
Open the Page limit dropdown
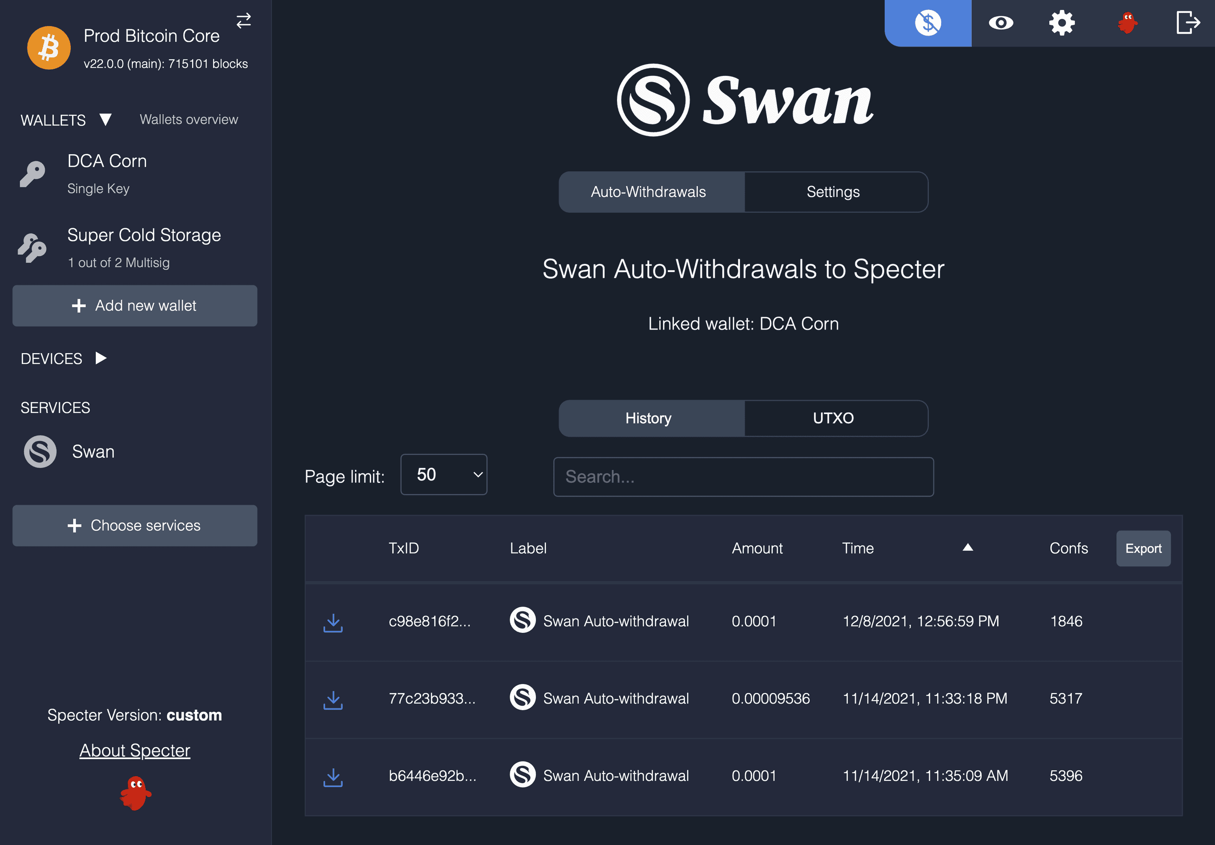click(x=443, y=474)
